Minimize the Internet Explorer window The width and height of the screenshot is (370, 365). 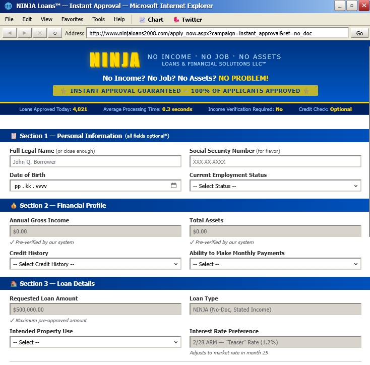(x=340, y=6)
